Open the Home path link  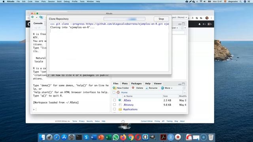click(x=124, y=92)
